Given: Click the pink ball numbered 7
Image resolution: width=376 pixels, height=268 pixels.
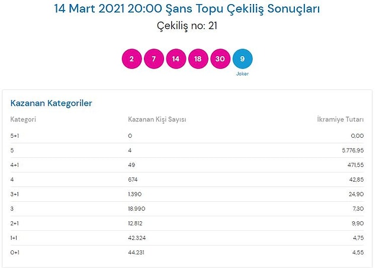Looking at the screenshot, I should coord(154,59).
